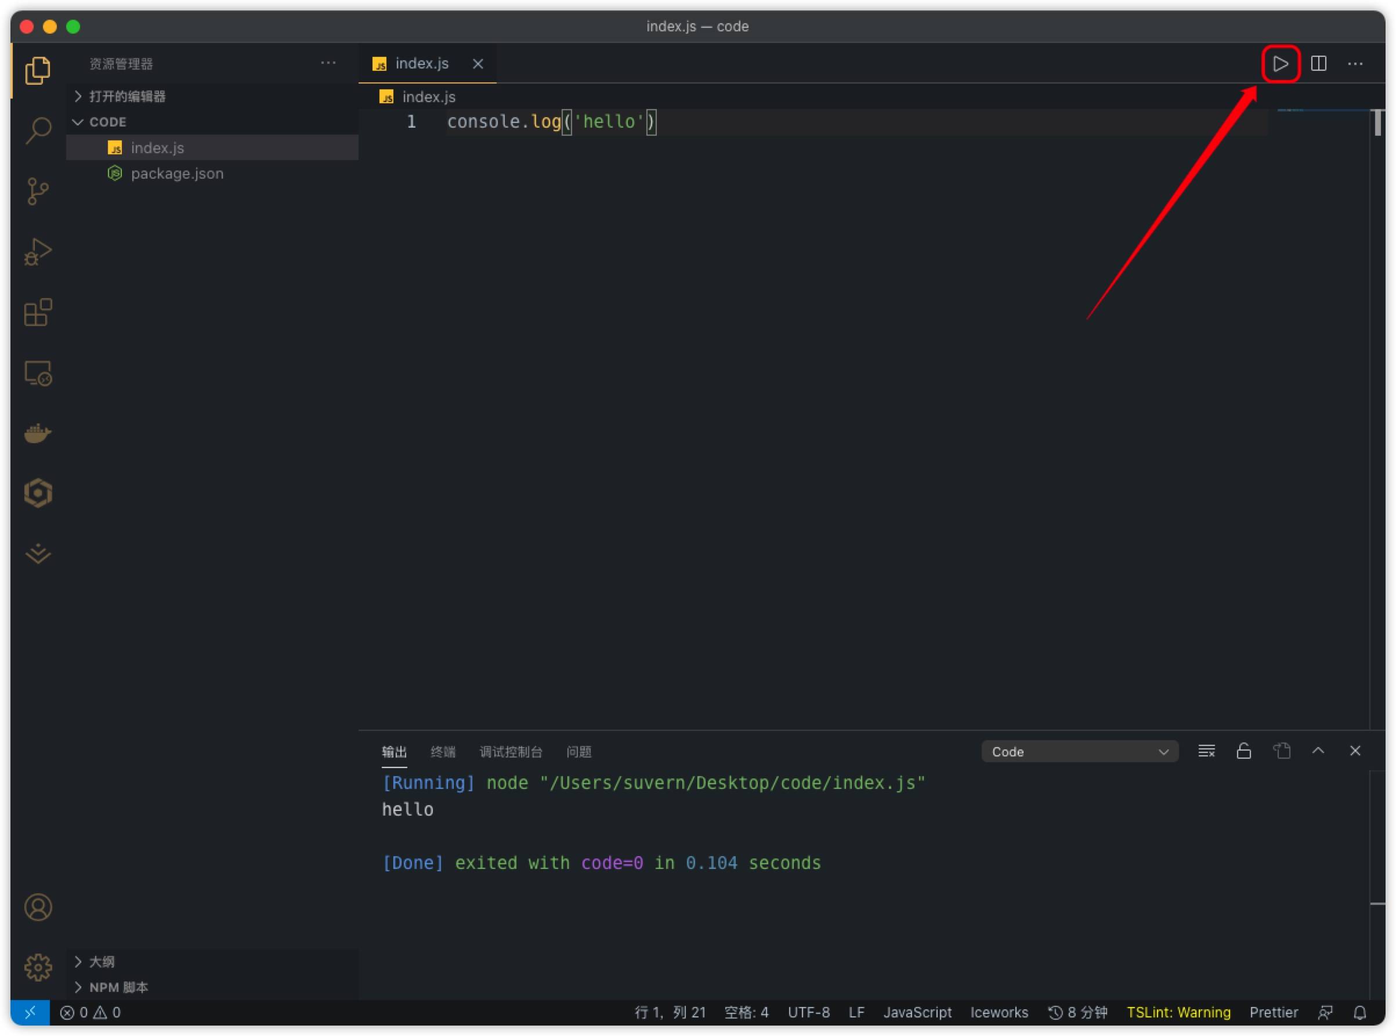Select index.js in the file tree
The height and width of the screenshot is (1036, 1396).
click(212, 147)
